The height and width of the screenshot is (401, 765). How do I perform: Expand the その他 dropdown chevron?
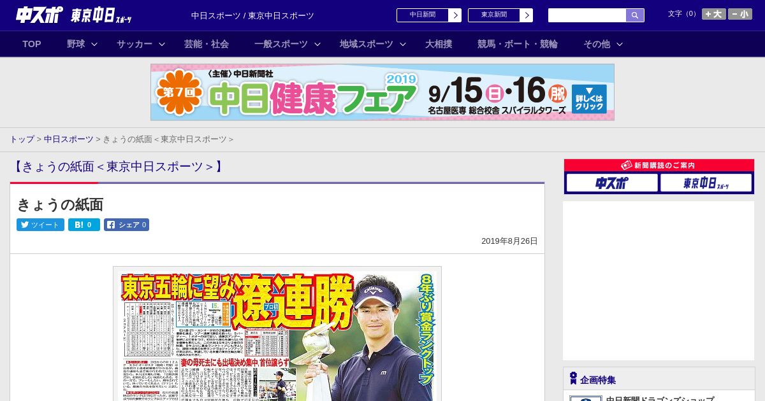(x=620, y=44)
